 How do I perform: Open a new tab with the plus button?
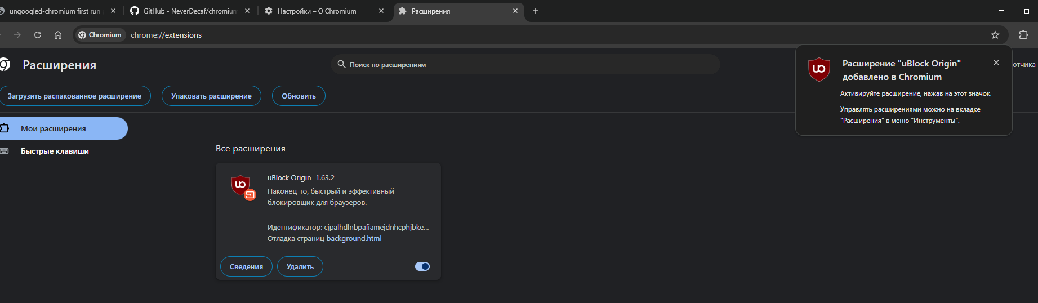click(x=536, y=11)
